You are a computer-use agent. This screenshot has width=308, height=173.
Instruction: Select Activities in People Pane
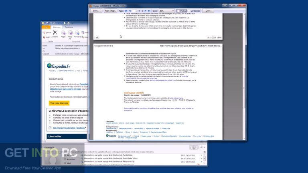(70, 159)
